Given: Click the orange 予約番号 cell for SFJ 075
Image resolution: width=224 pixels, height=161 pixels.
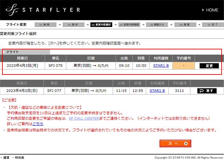Looking at the screenshot, I should coord(184,66).
